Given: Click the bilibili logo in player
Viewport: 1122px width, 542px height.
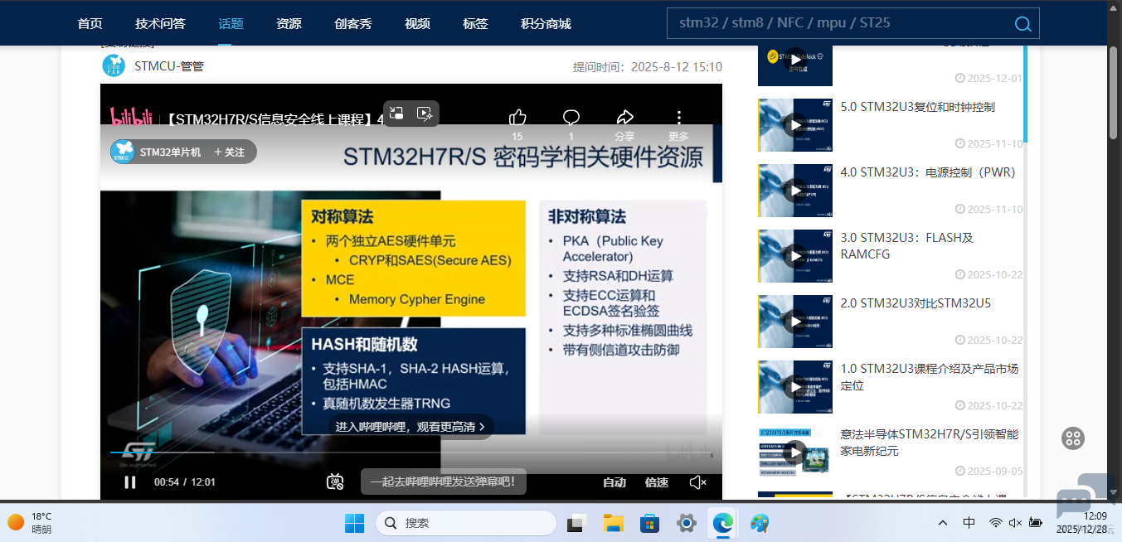Looking at the screenshot, I should 131,117.
